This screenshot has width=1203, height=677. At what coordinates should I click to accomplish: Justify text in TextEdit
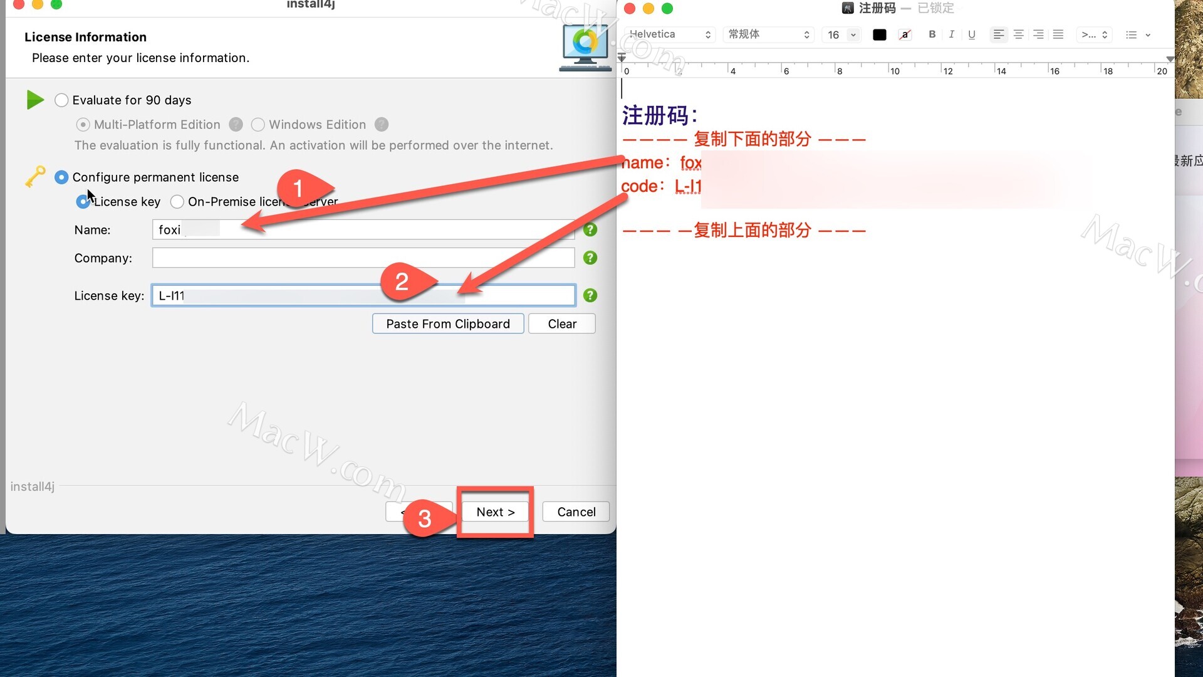[x=1058, y=34]
